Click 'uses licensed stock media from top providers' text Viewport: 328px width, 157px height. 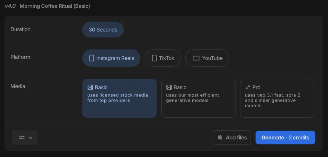[117, 98]
